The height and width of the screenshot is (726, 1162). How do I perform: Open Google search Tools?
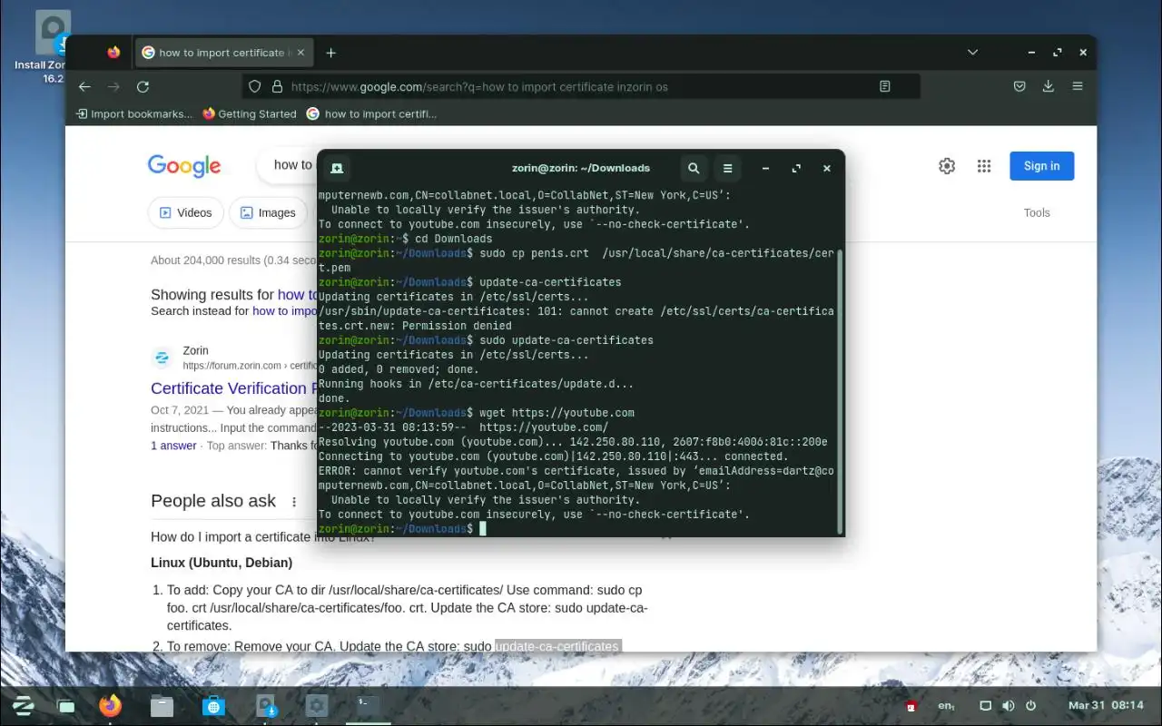click(1037, 212)
